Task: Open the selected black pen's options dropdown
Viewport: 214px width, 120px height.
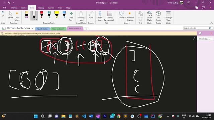Action: pyautogui.click(x=36, y=19)
